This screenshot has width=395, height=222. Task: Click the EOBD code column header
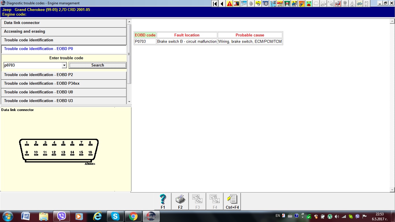point(145,35)
